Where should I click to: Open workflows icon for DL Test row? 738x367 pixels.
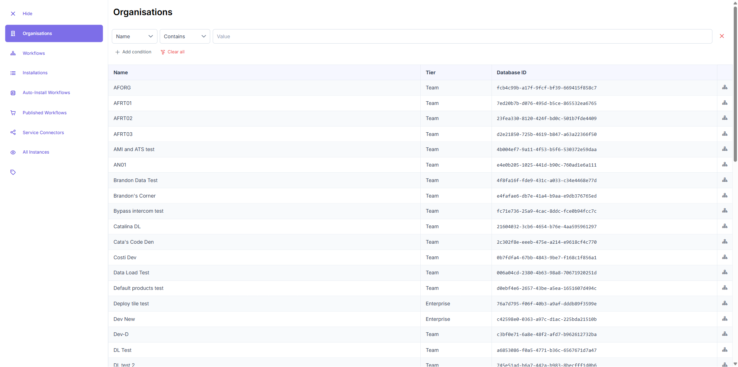tap(725, 350)
